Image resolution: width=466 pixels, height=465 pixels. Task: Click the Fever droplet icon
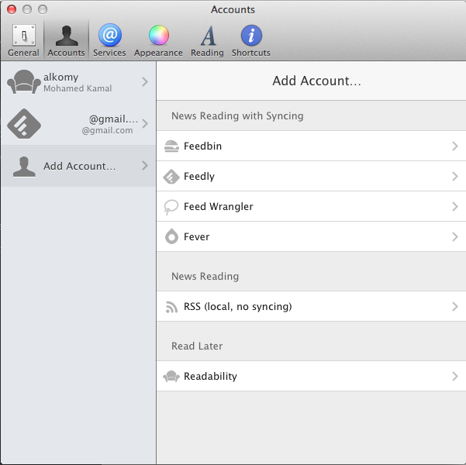pyautogui.click(x=171, y=236)
